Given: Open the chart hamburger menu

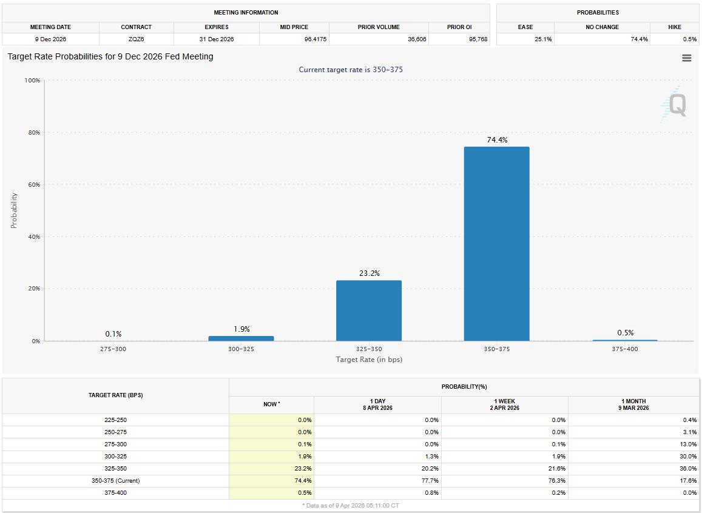Looking at the screenshot, I should point(686,58).
